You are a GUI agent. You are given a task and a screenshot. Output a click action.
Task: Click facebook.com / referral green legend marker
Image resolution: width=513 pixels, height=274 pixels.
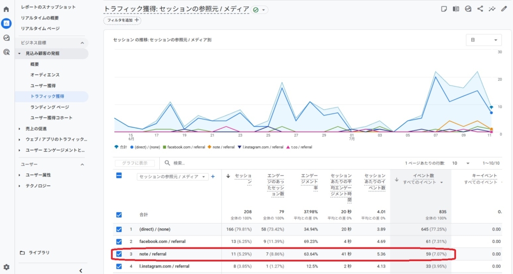coord(164,147)
